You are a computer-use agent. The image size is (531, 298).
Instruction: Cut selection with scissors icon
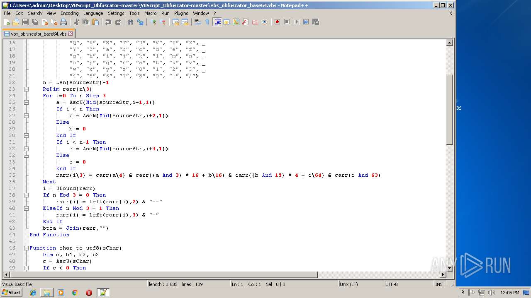(76, 22)
